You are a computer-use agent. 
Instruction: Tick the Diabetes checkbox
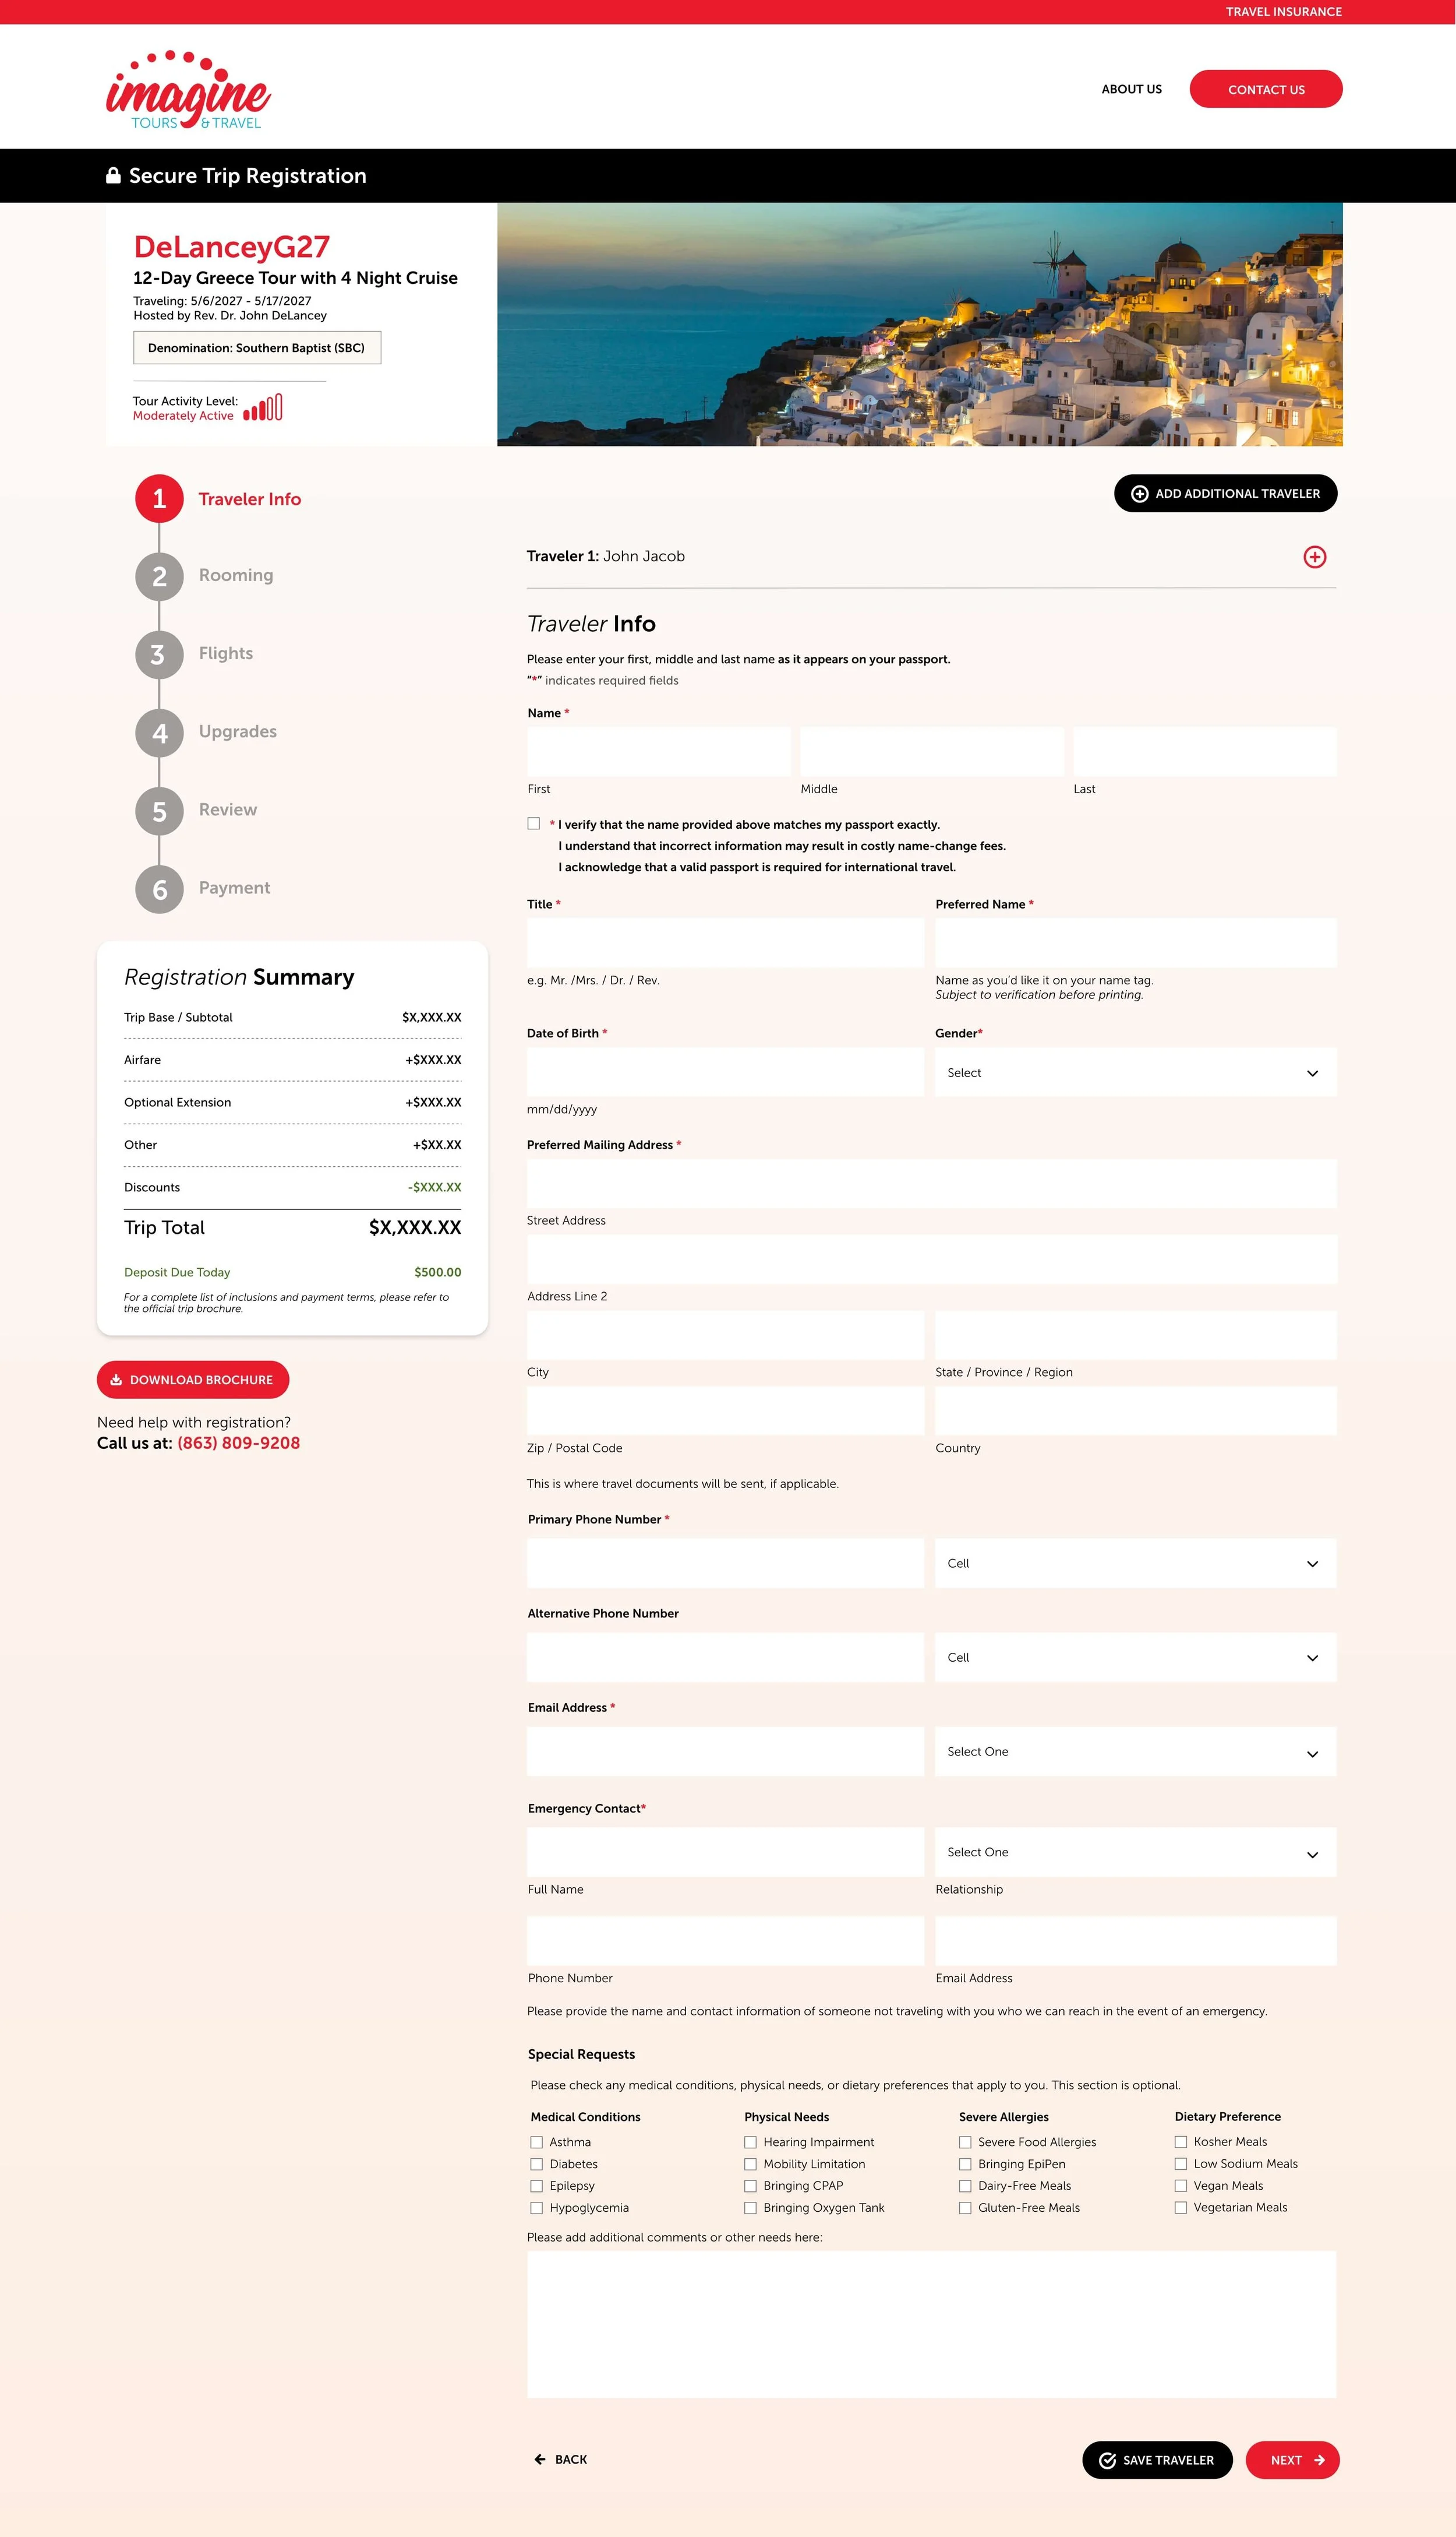click(x=537, y=2164)
